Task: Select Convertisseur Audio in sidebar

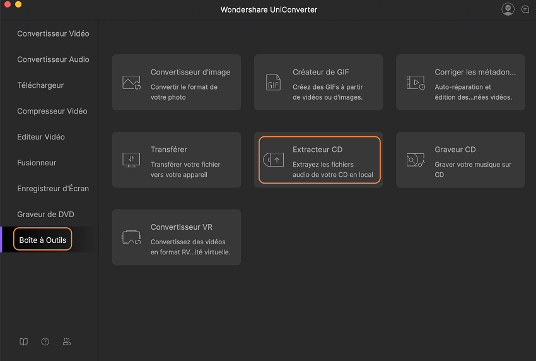Action: [53, 59]
